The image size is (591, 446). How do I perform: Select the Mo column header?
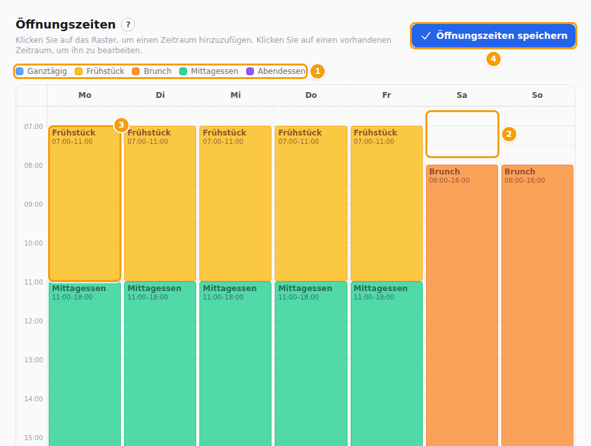tap(85, 95)
